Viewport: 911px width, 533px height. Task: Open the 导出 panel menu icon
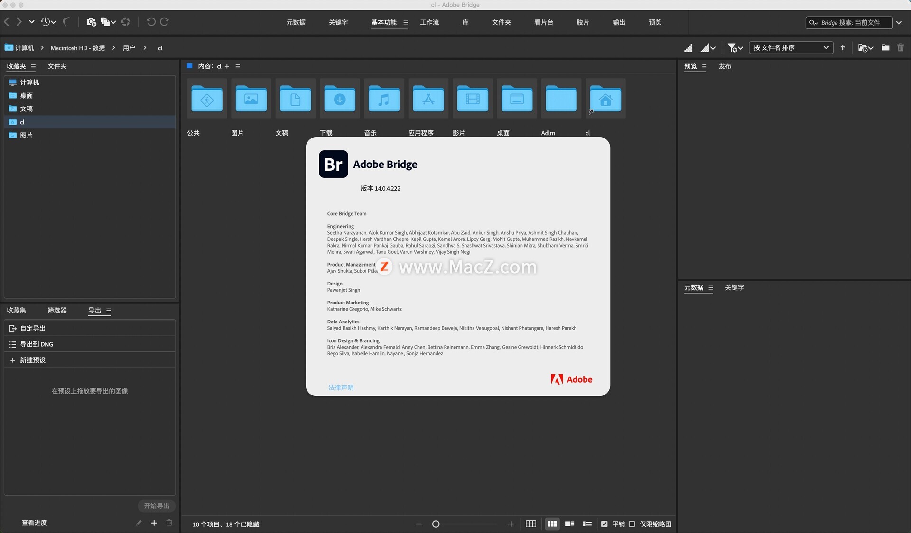(109, 311)
